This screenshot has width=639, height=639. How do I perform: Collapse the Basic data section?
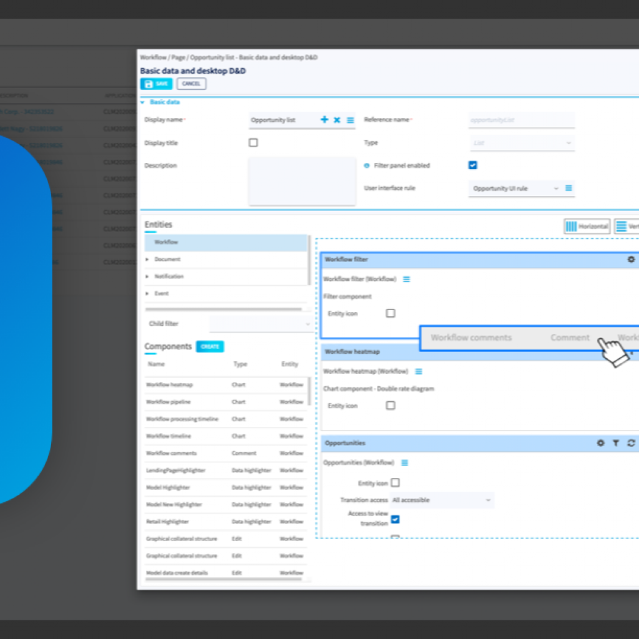(x=143, y=102)
